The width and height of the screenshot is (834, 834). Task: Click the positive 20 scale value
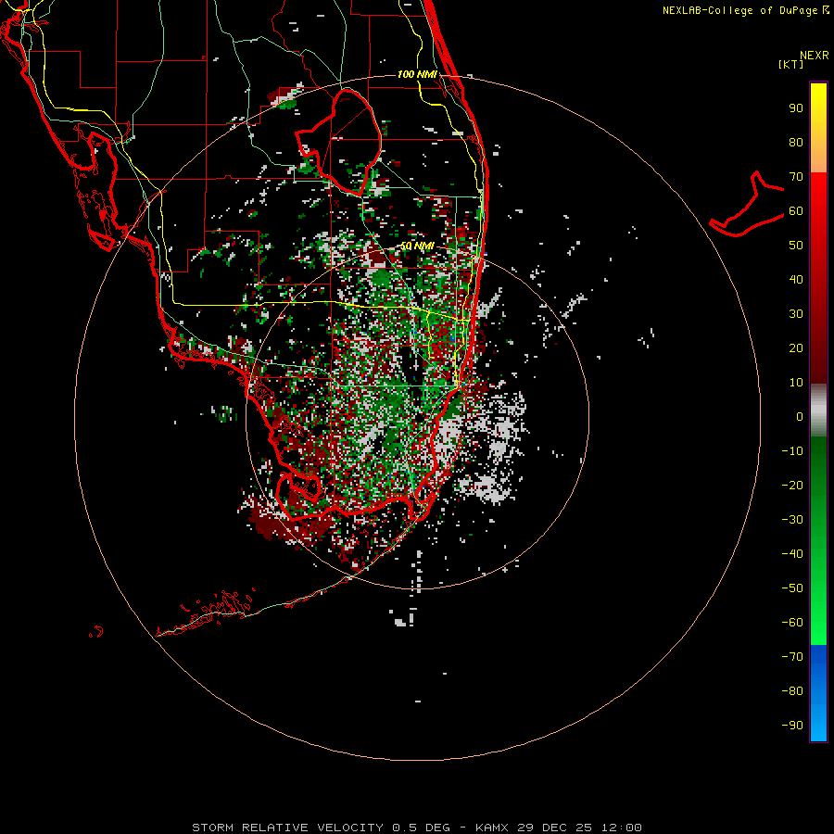click(796, 347)
